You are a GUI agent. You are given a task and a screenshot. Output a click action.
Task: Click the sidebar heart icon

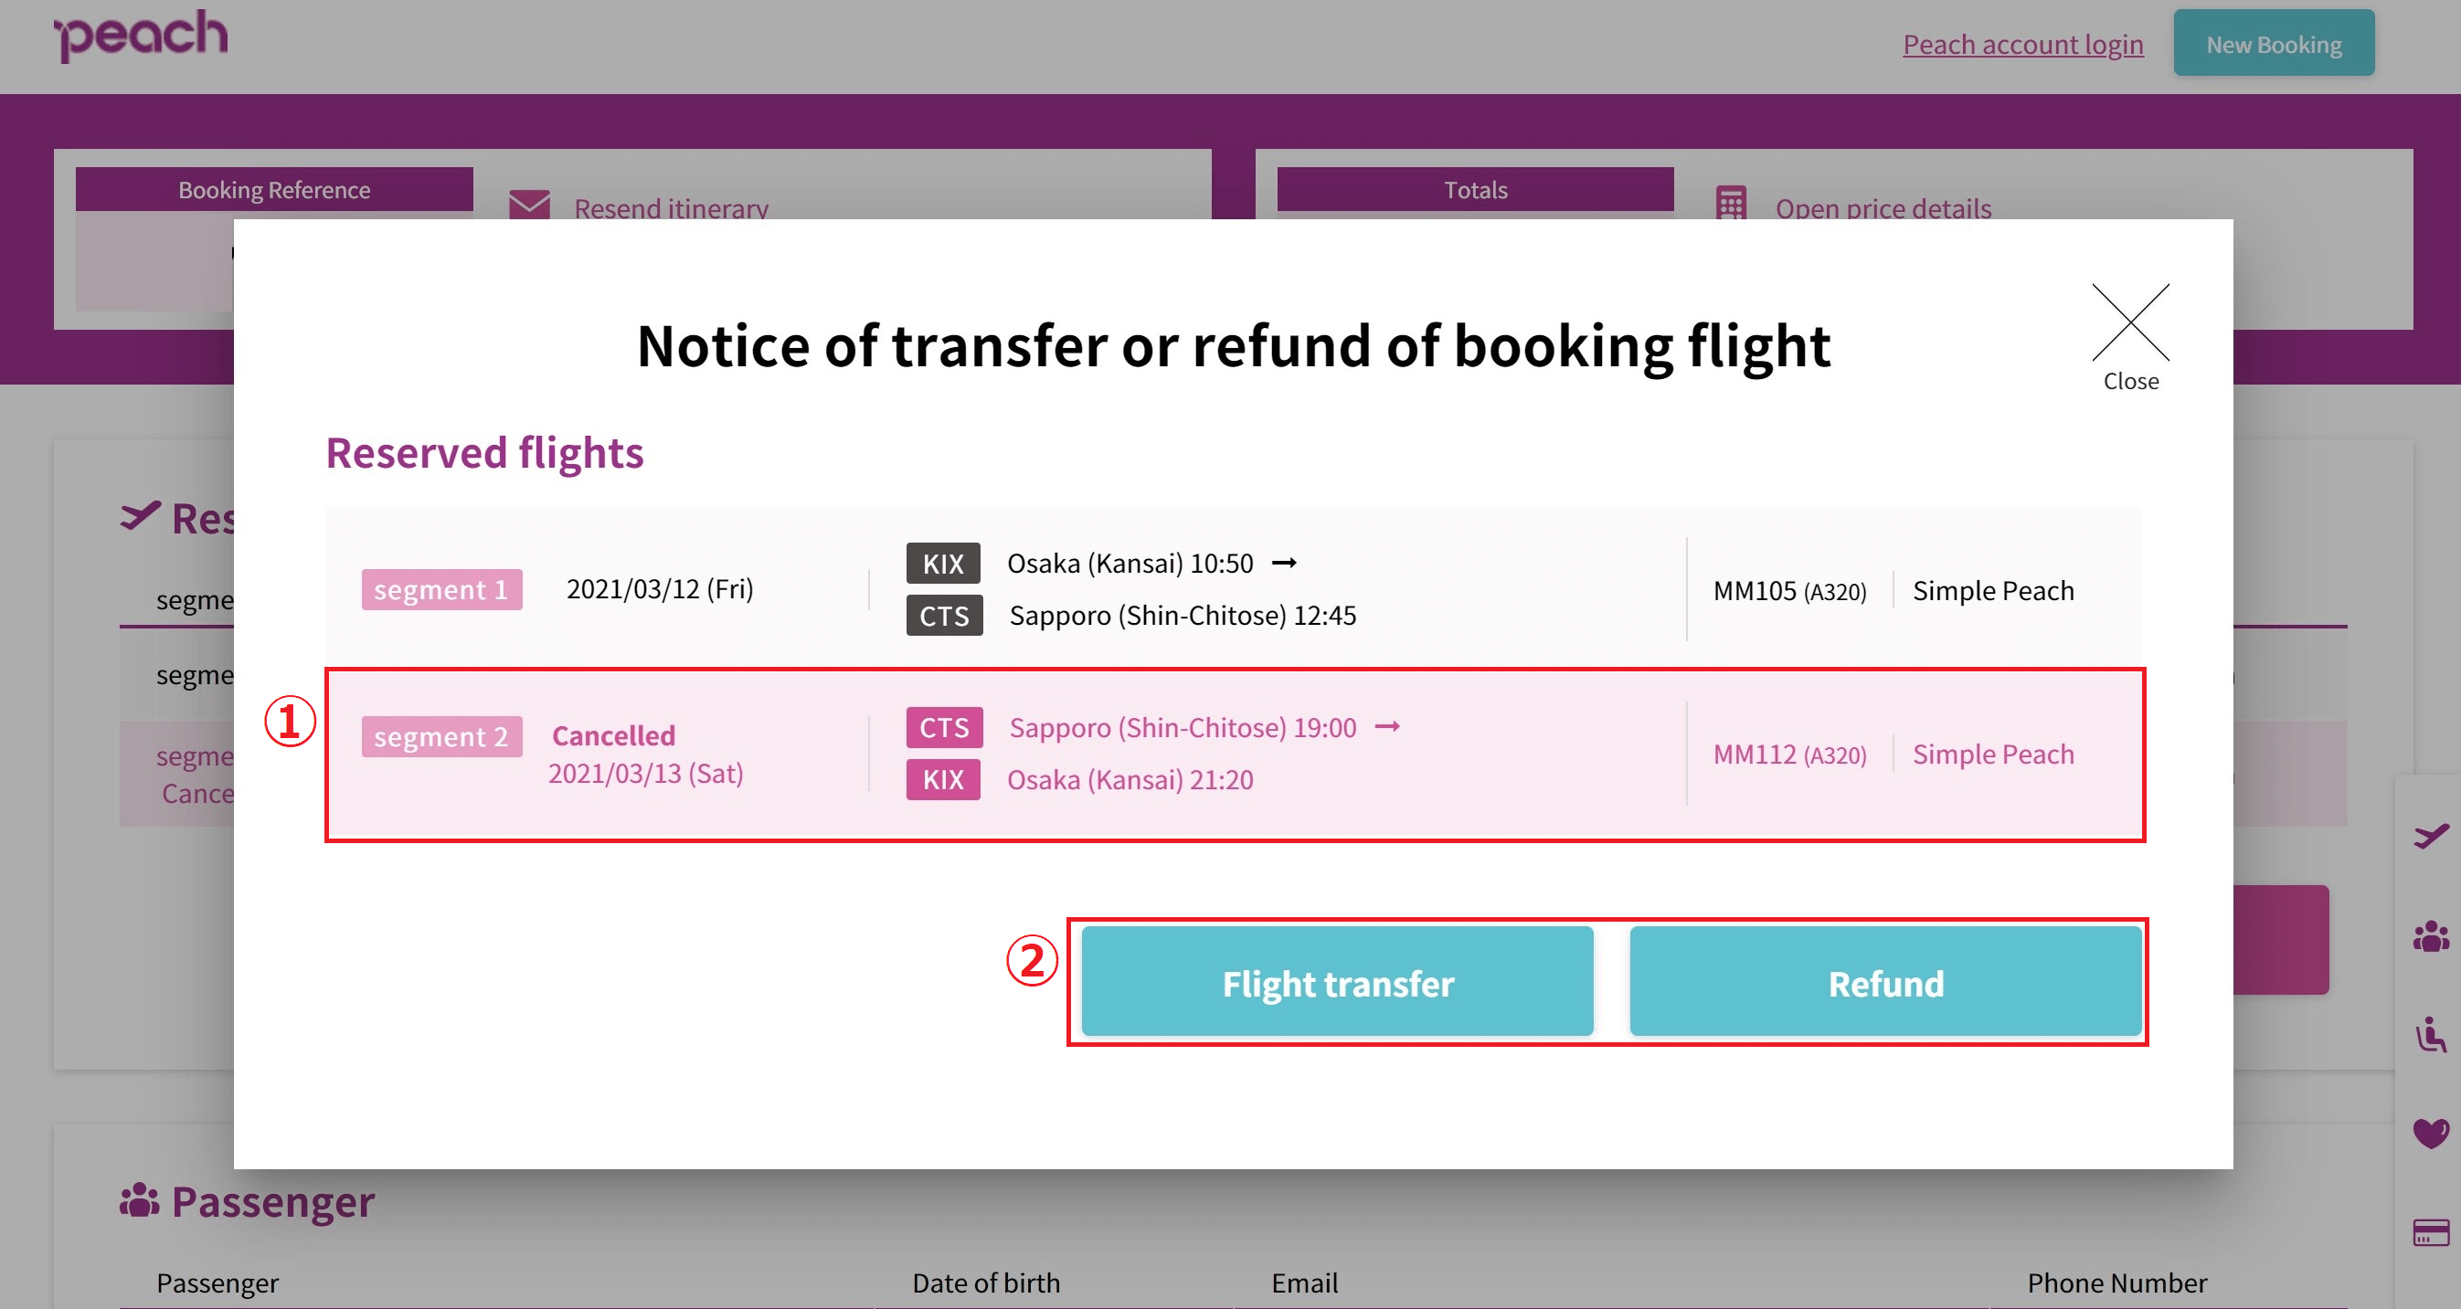2431,1133
